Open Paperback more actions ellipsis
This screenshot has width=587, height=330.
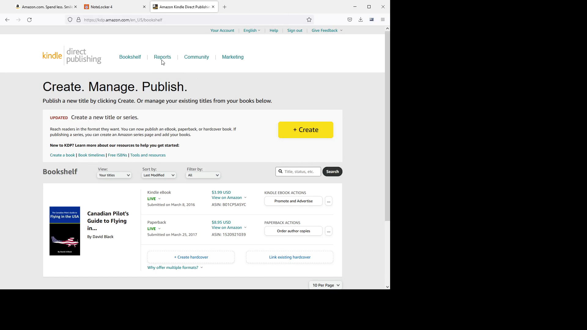329,231
